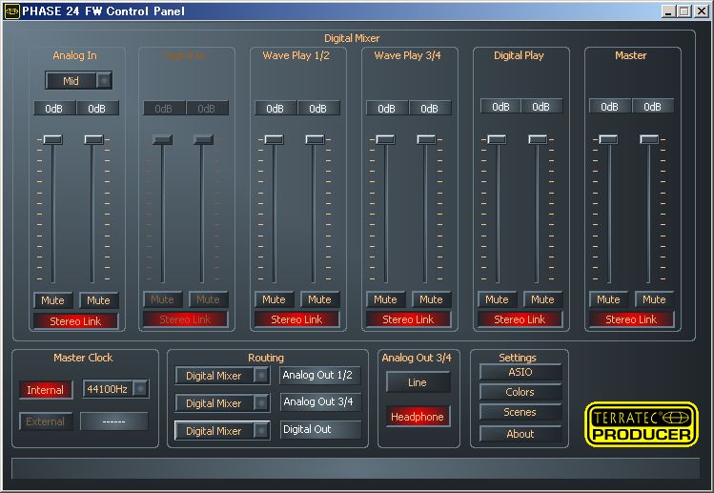Click Master right 0dB value field
714x493 pixels.
[x=653, y=107]
